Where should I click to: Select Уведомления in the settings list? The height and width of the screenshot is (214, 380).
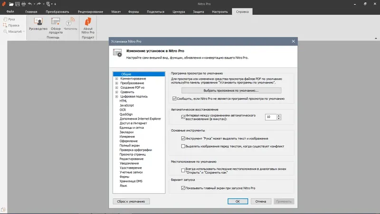(x=129, y=163)
